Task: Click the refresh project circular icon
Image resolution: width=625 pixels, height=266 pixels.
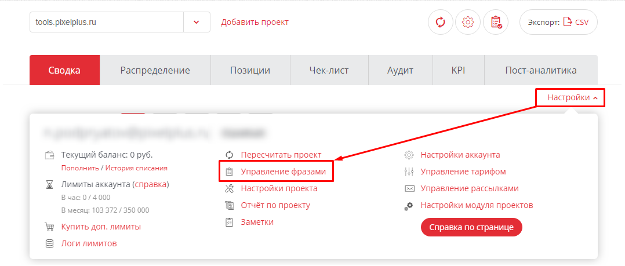Action: [441, 22]
